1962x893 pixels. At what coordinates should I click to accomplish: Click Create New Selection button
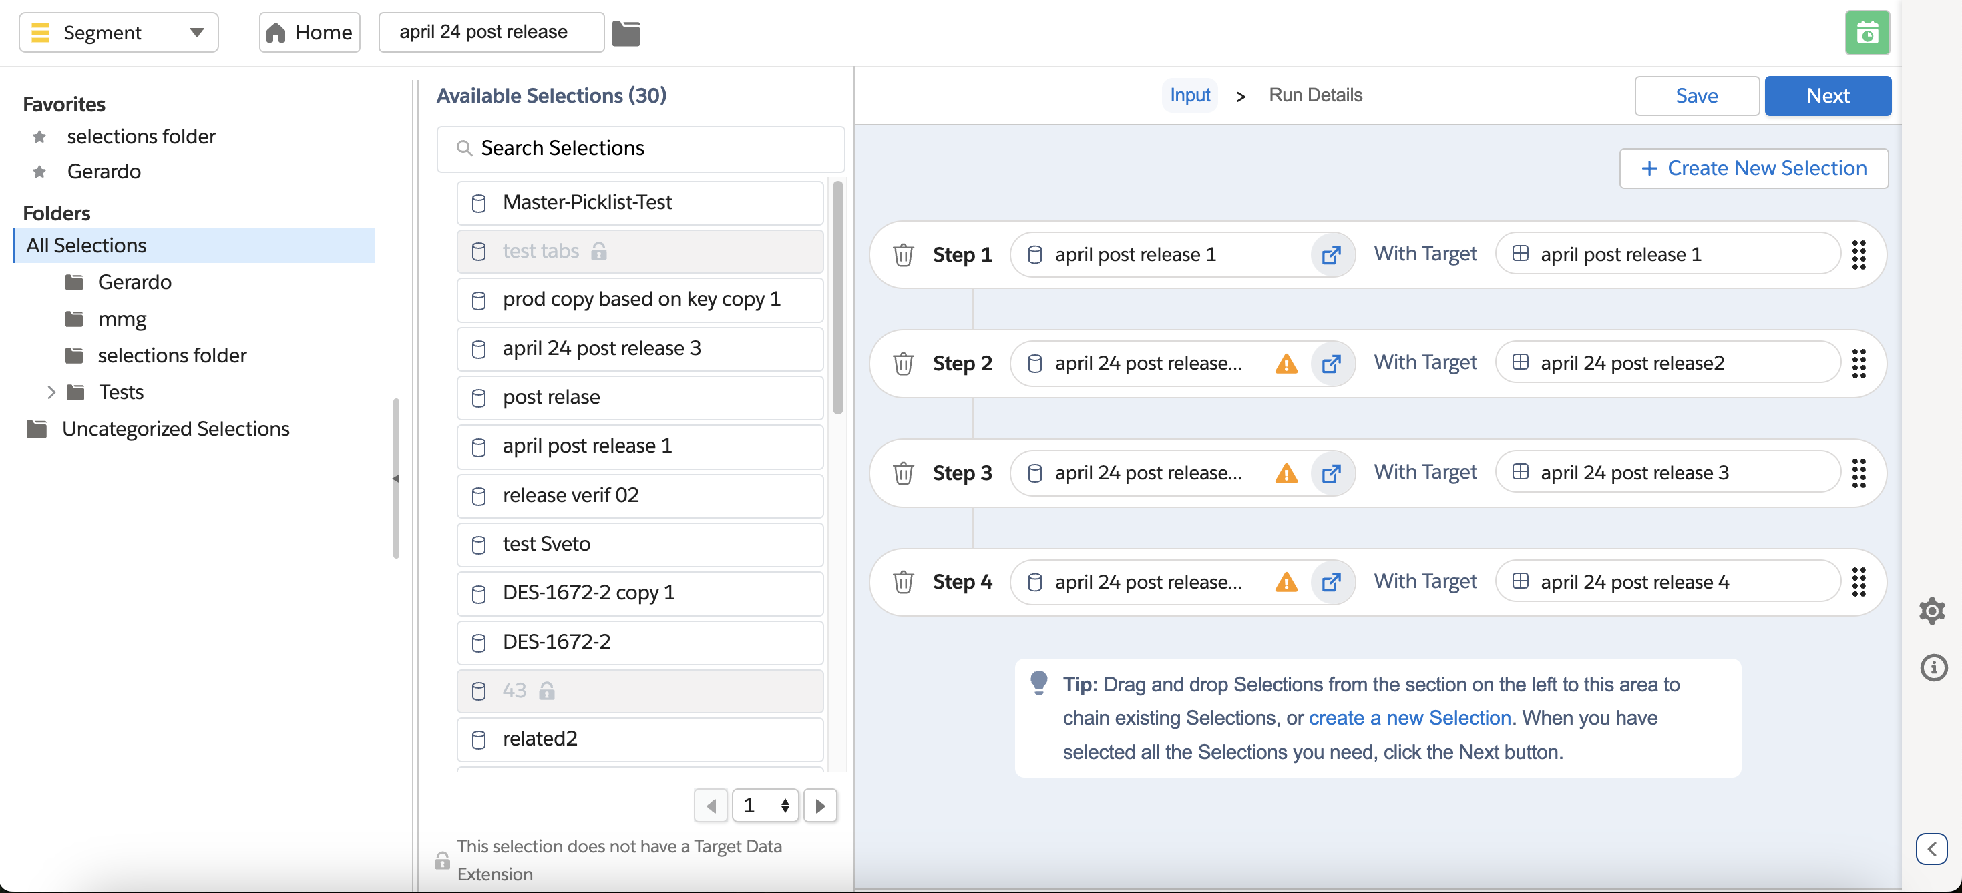click(x=1753, y=168)
